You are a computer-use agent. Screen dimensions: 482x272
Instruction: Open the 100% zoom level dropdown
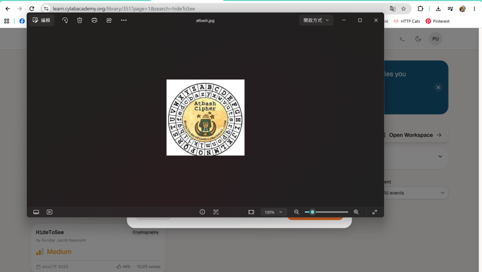click(x=273, y=212)
